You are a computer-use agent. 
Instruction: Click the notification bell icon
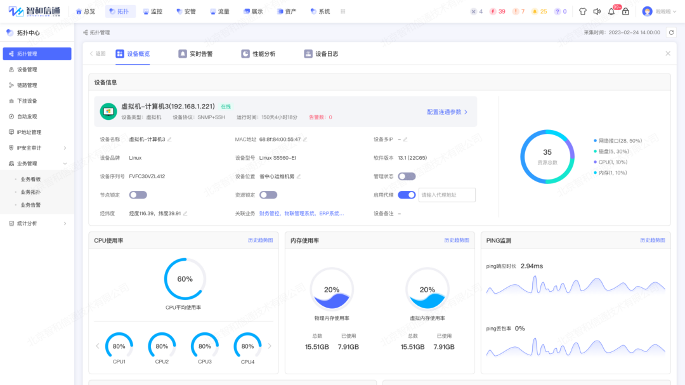(x=610, y=11)
